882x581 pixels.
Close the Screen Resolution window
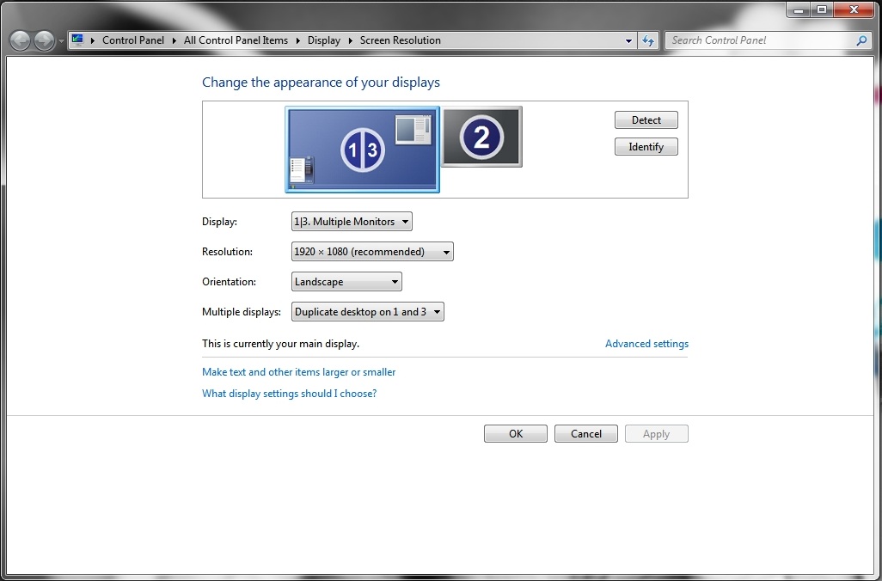(854, 9)
